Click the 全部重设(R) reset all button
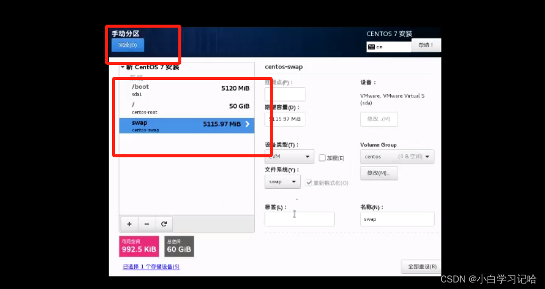The height and width of the screenshot is (289, 545). (422, 267)
